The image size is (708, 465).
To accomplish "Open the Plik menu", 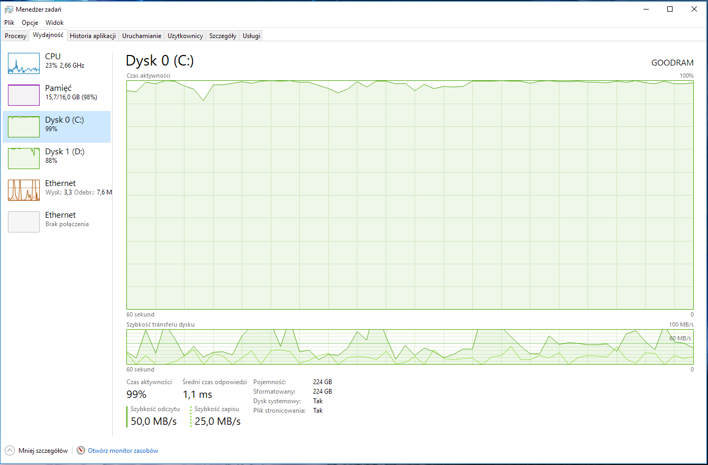I will tap(8, 23).
